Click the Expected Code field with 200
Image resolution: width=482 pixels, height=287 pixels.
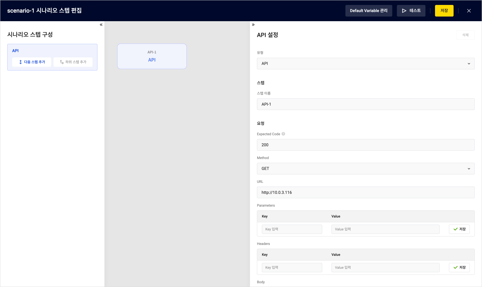366,145
